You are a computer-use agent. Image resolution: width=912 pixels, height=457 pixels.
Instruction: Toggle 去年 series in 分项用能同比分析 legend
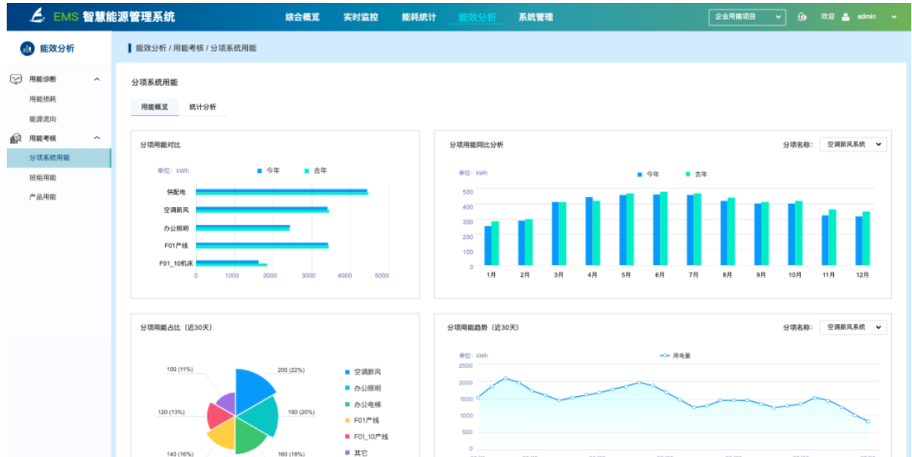pyautogui.click(x=695, y=174)
